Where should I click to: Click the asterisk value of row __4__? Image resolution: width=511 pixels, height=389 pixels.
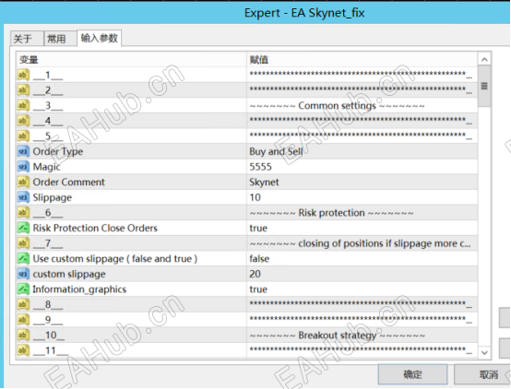[x=362, y=121]
